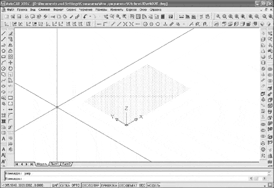Open the Undo history dropdown arrow
Image resolution: width=274 pixels, height=188 pixels.
tap(90, 16)
